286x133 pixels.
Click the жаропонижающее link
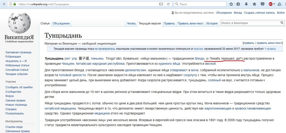218,109
